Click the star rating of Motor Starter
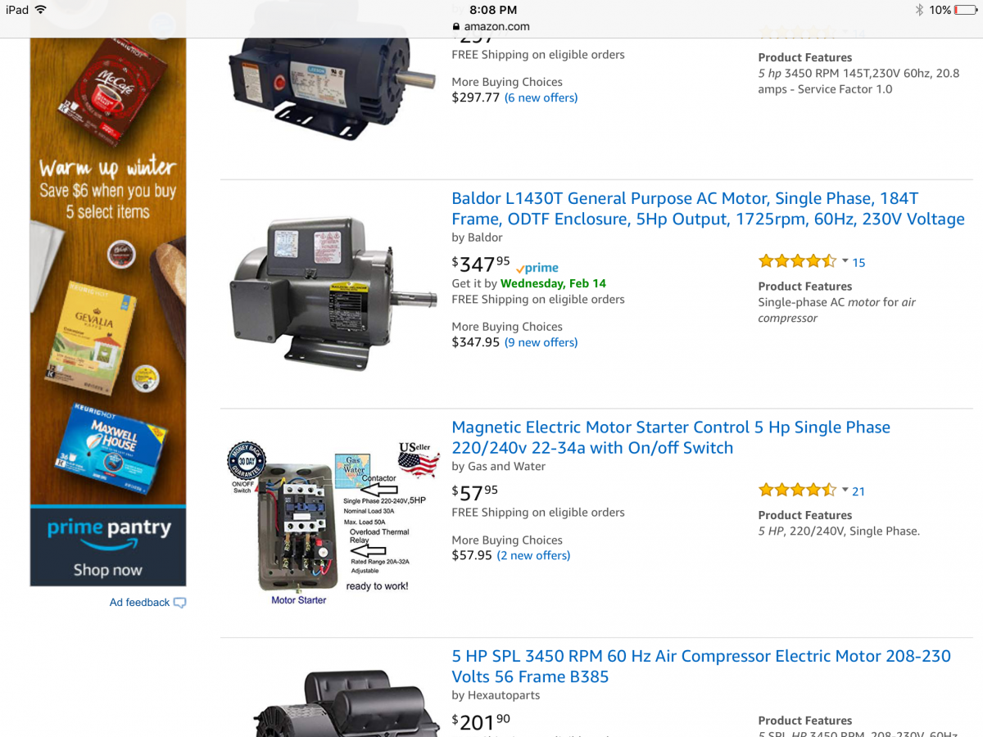The width and height of the screenshot is (983, 737). click(797, 491)
